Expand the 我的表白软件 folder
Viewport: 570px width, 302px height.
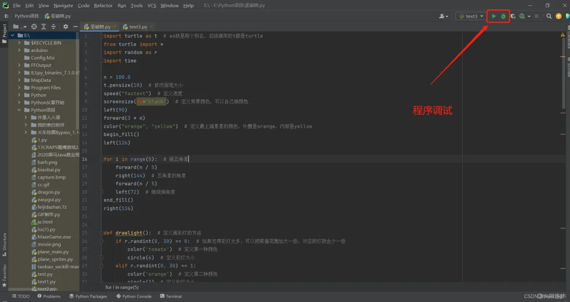[26, 125]
